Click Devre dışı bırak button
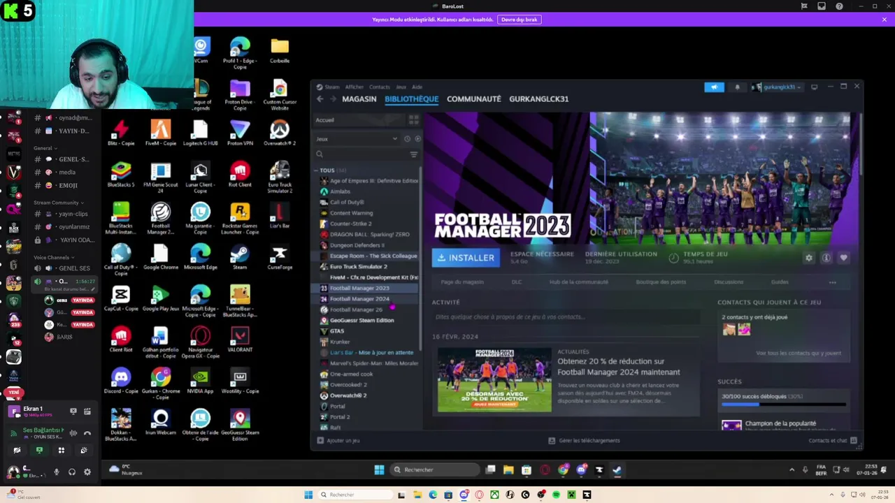Screen dimensions: 895x503 point(520,20)
